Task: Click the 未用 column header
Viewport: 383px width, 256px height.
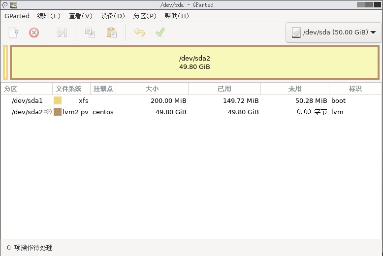Action: pos(295,89)
